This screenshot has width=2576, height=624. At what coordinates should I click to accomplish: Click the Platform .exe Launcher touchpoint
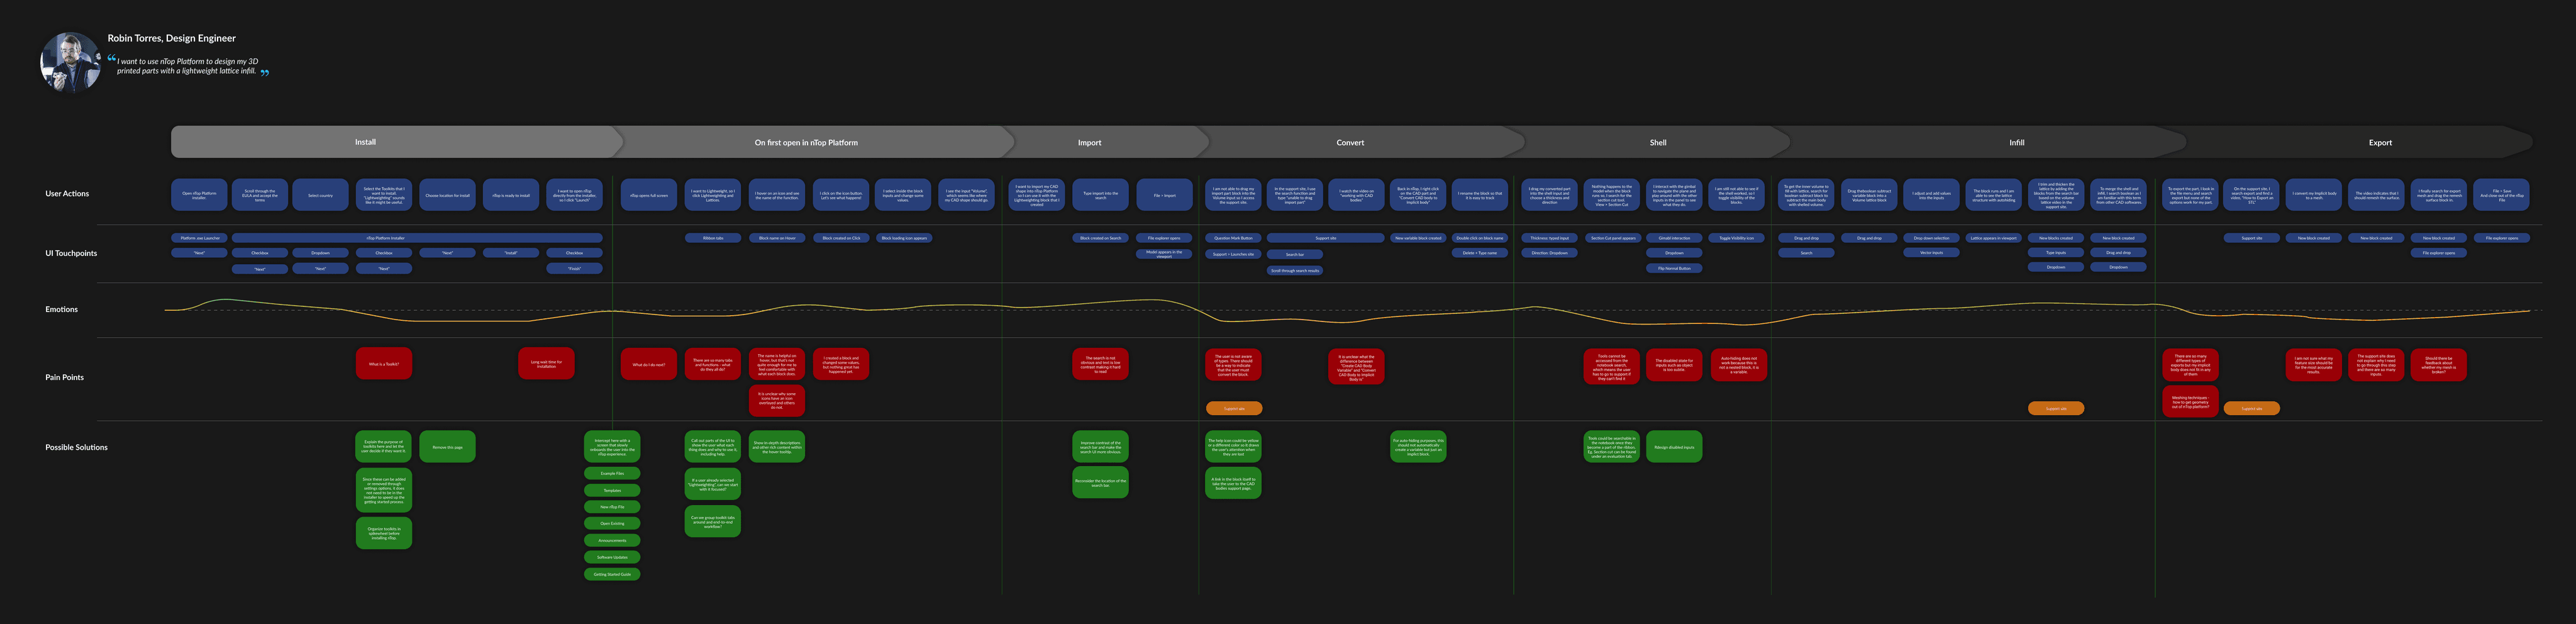[x=199, y=238]
